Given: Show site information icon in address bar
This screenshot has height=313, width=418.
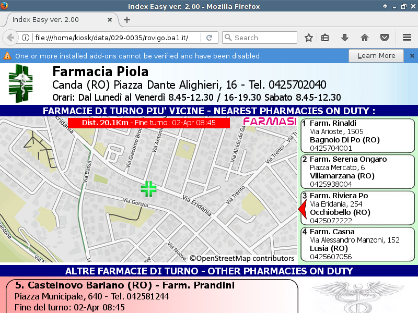Looking at the screenshot, I should 25,38.
